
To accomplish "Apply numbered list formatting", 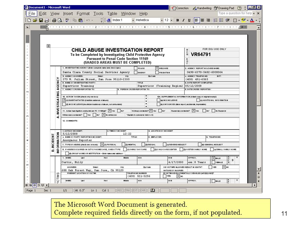I will 216,20.
